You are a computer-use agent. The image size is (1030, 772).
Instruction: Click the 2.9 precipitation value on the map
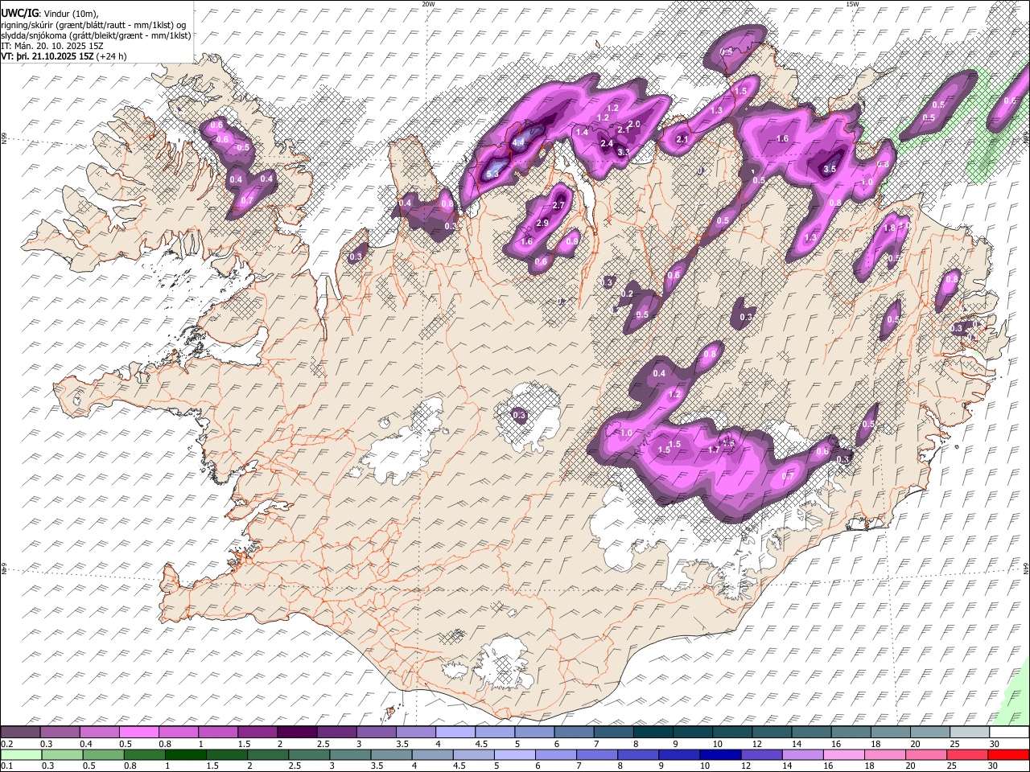(x=542, y=223)
